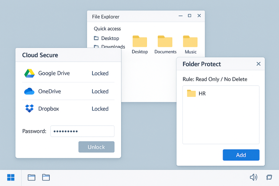Click the OneDrive cloud icon
Image resolution: width=279 pixels, height=186 pixels.
pos(29,91)
